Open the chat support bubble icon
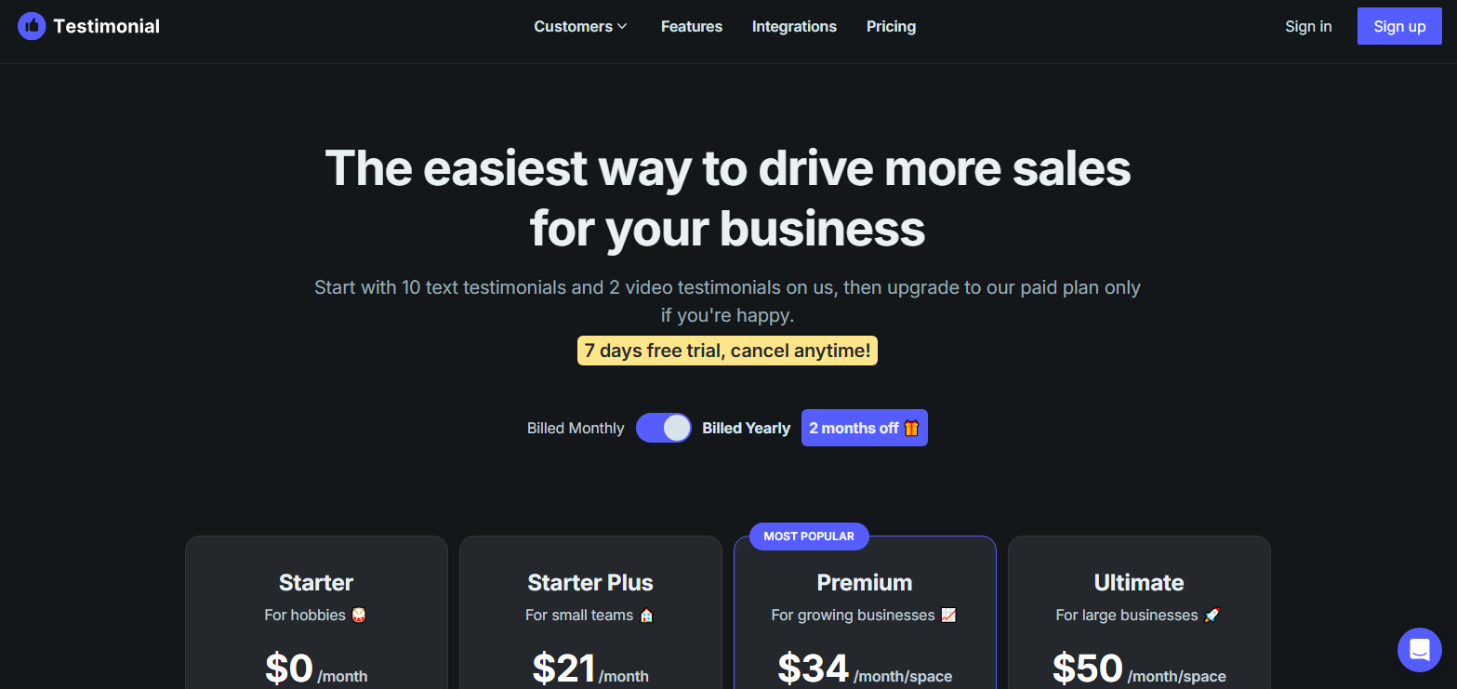Screen dimensions: 1457x689 1419,649
